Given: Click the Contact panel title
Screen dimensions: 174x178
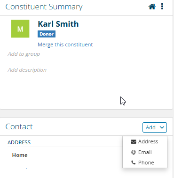Looking at the screenshot, I should tap(19, 126).
